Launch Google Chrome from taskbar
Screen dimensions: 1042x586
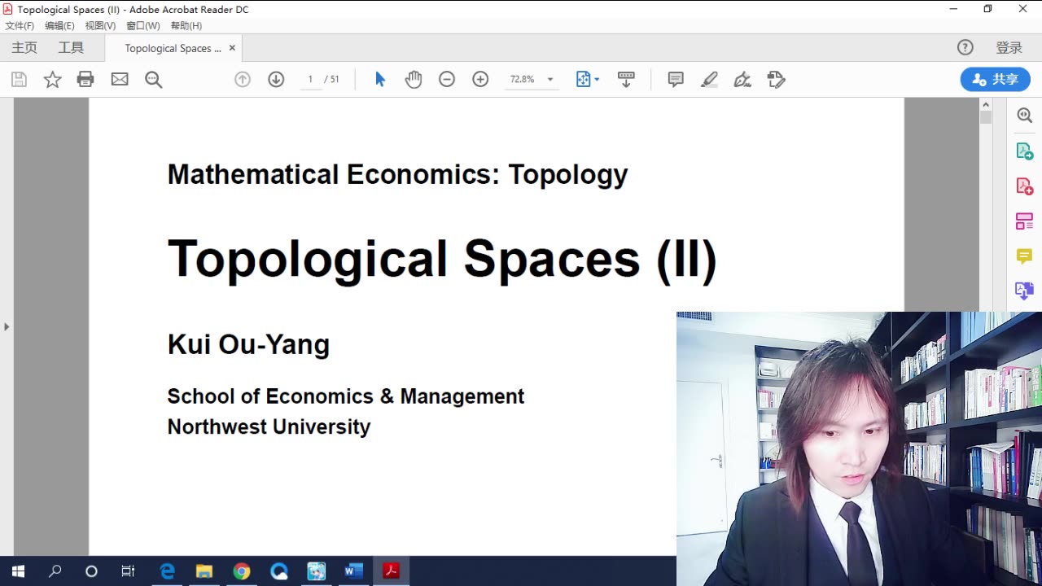pos(242,571)
